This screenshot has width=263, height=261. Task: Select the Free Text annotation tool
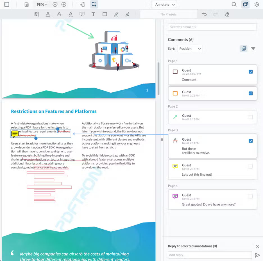93,14
